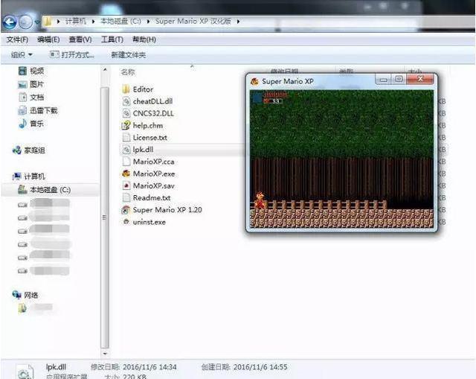Viewport: 476px width, 379px height.
Task: Open the recent locations dropdown arrow
Action: (x=37, y=22)
